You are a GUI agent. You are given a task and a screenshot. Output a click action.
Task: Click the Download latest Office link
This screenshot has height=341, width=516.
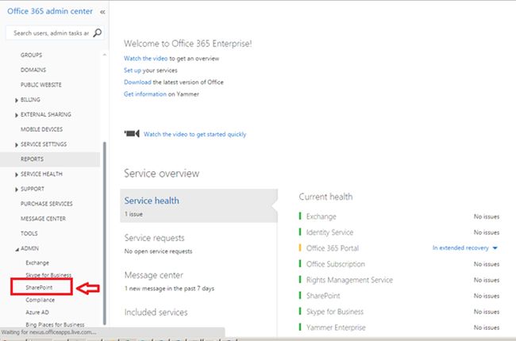pyautogui.click(x=137, y=82)
